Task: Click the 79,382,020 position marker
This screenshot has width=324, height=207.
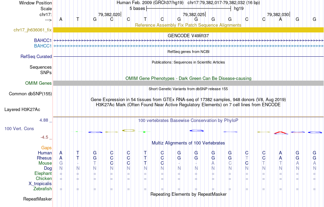Action: pyautogui.click(x=109, y=14)
